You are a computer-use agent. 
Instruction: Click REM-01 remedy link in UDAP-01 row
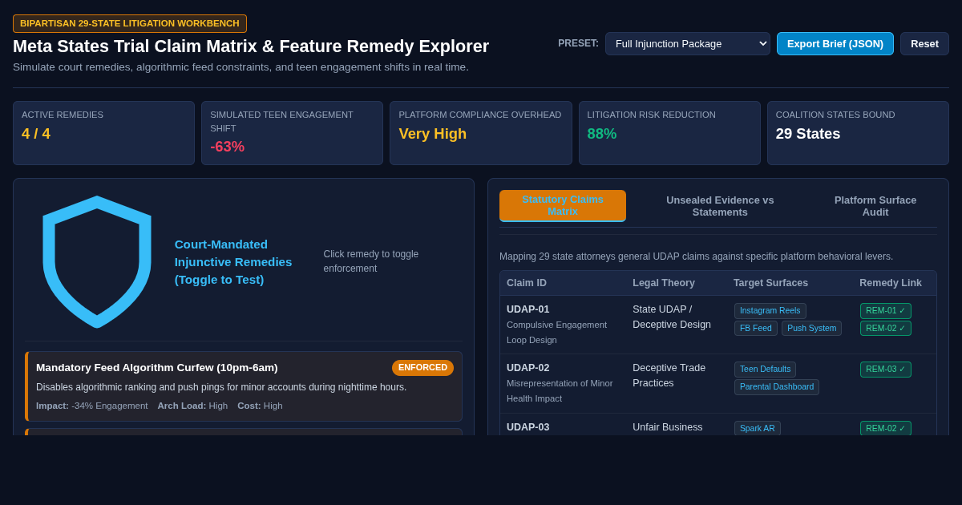coord(886,311)
